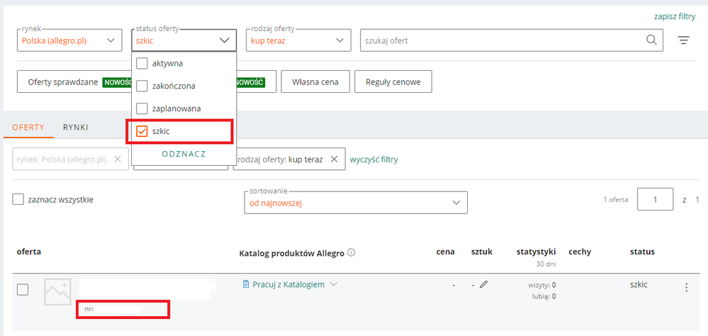Open the sortowanie dropdown

pos(356,203)
